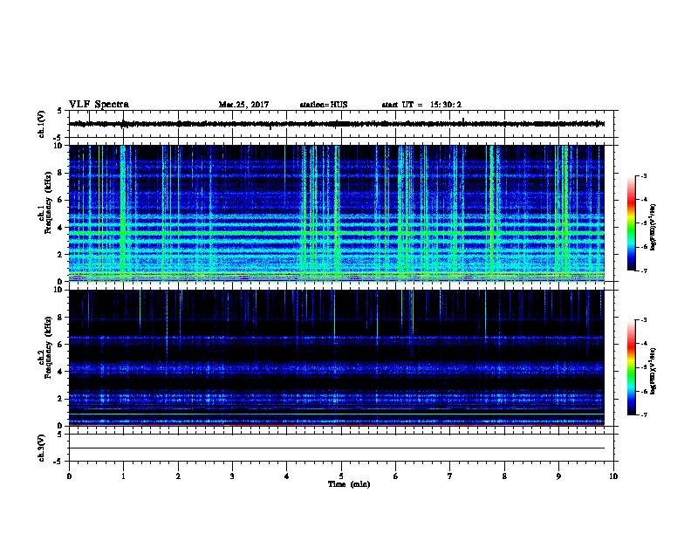
Task: Click the 'ch.3(V)' axis label
Action: (41, 448)
